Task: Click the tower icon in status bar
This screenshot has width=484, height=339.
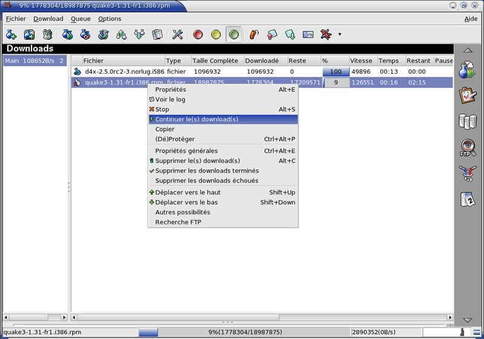Action: 462,332
